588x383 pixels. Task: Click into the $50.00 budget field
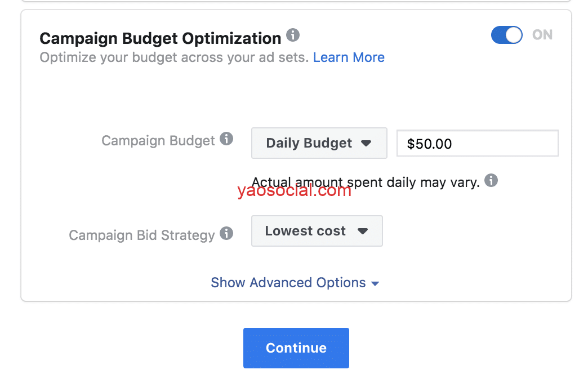pyautogui.click(x=477, y=144)
